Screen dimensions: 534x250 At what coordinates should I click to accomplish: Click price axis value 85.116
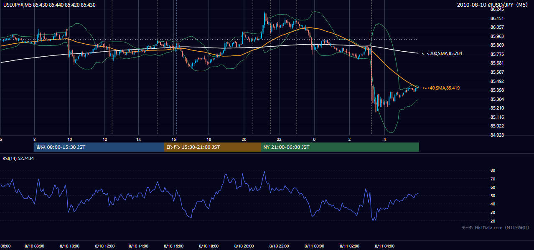click(x=497, y=117)
